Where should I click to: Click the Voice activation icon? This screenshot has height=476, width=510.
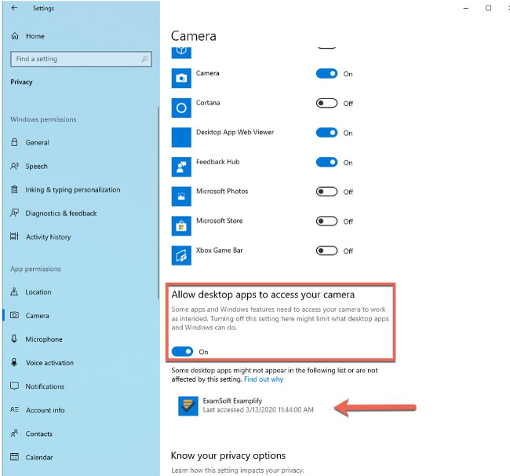(x=14, y=362)
